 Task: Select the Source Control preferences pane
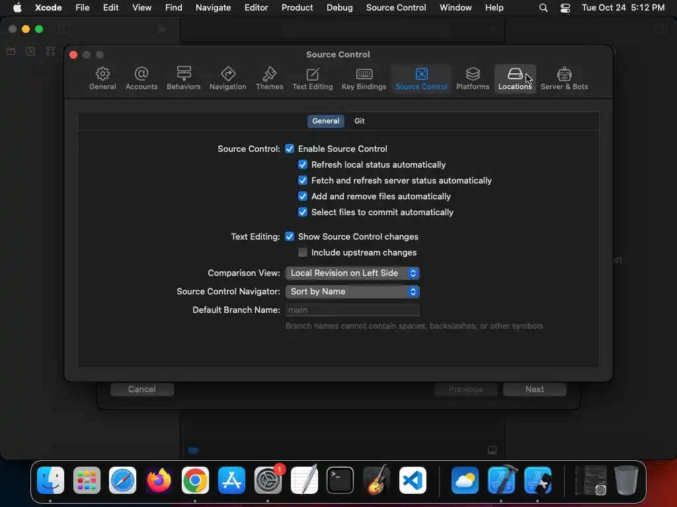pos(421,79)
